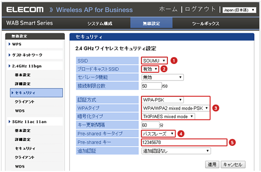Click the 接続制限台数 input field
The width and height of the screenshot is (261, 172).
pyautogui.click(x=152, y=86)
